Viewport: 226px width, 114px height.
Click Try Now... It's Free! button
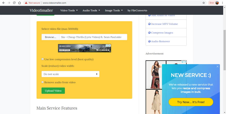click(191, 102)
